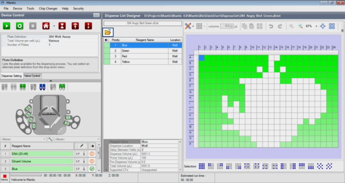This screenshot has width=345, height=183.
Task: Click the zoom out magnifier
Action: pos(292,26)
